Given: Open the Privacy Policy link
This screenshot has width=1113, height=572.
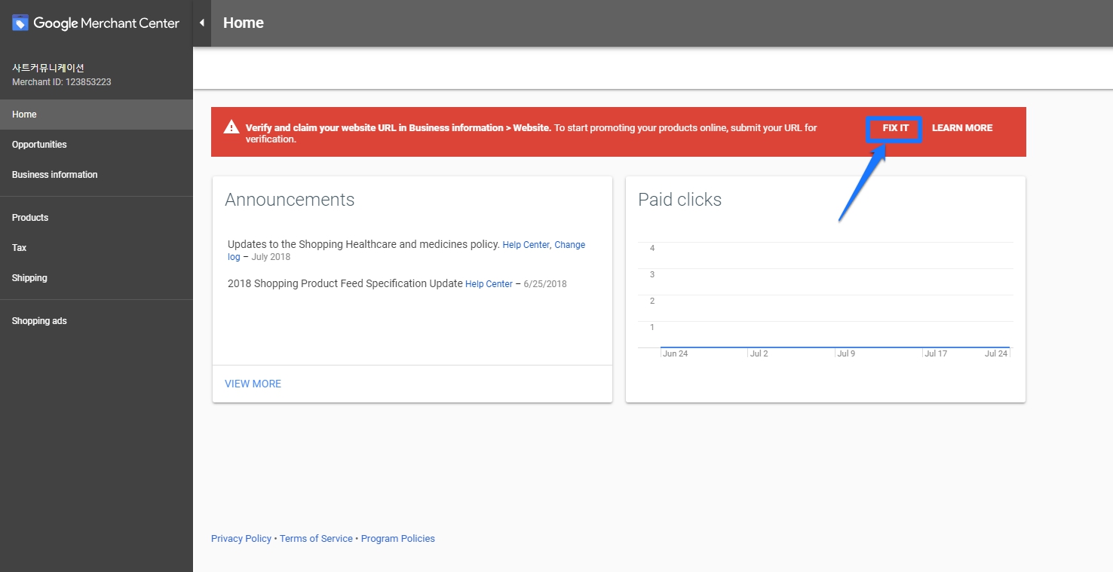Looking at the screenshot, I should (x=241, y=539).
